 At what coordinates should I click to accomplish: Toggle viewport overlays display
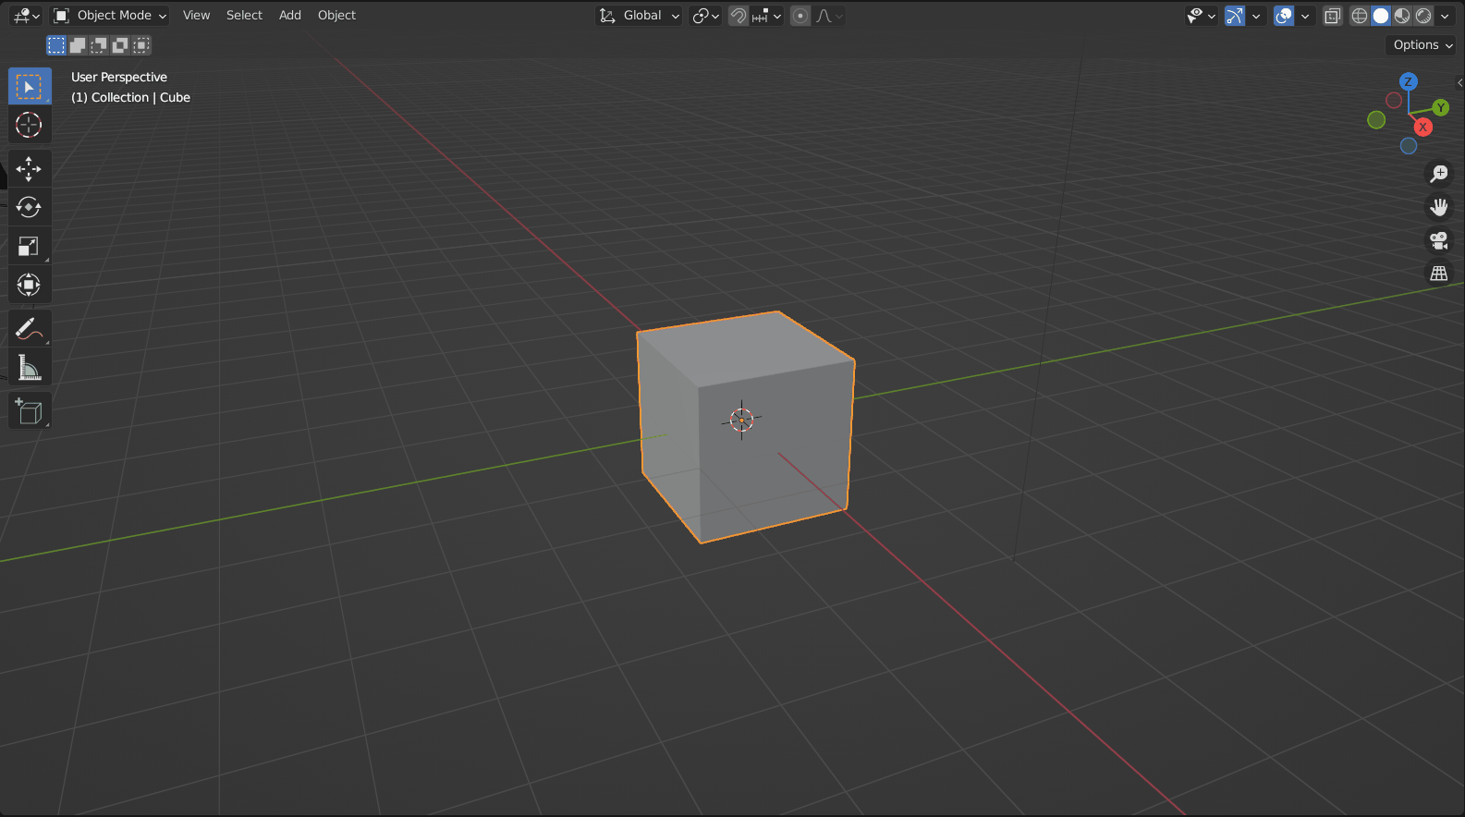[x=1284, y=16]
